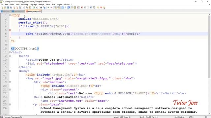The width and height of the screenshot is (211, 118).
Task: Click the Playback macro icon
Action: click(88, 8)
